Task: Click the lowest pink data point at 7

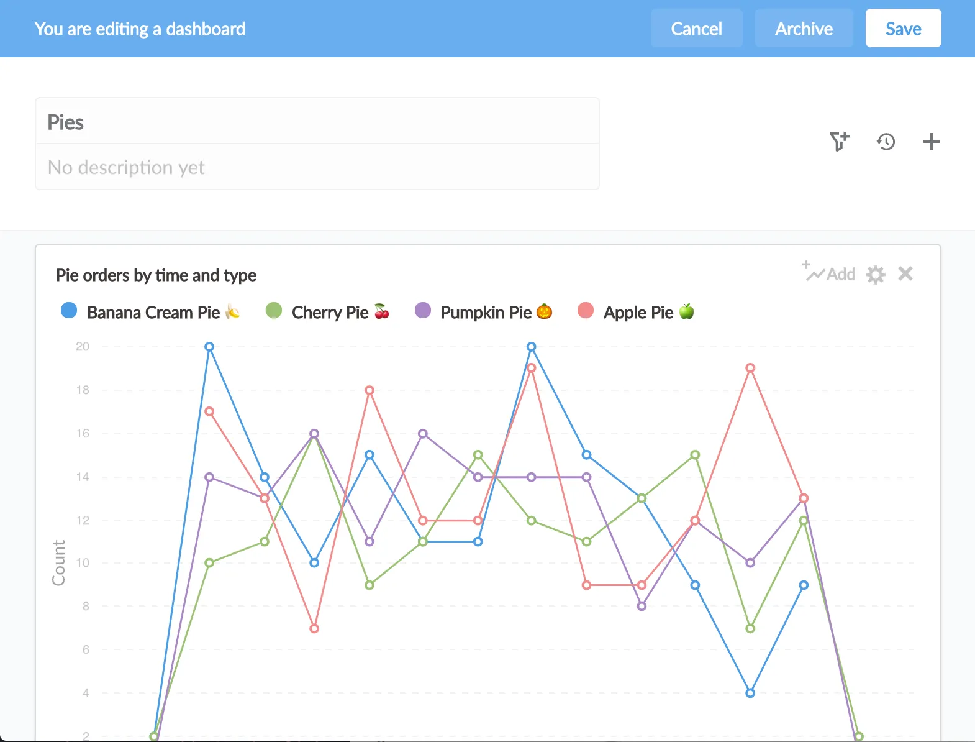Action: (314, 628)
